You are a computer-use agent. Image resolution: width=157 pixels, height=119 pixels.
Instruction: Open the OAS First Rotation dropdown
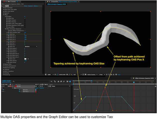click(31, 47)
